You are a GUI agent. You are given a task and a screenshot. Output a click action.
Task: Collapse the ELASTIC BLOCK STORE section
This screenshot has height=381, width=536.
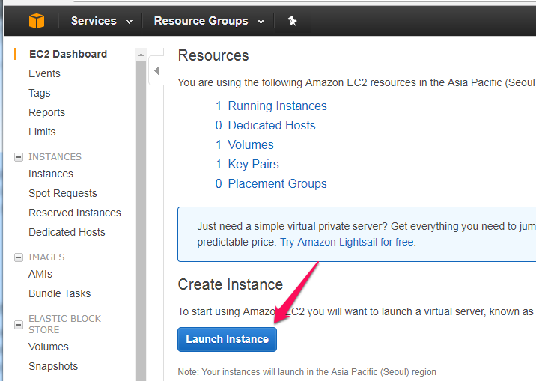[19, 324]
